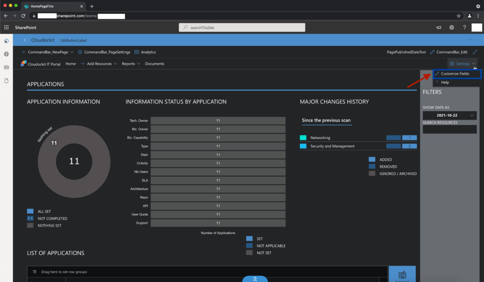Image resolution: width=484 pixels, height=282 pixels.
Task: Click Security and Management added count 2
Action: [x=409, y=146]
